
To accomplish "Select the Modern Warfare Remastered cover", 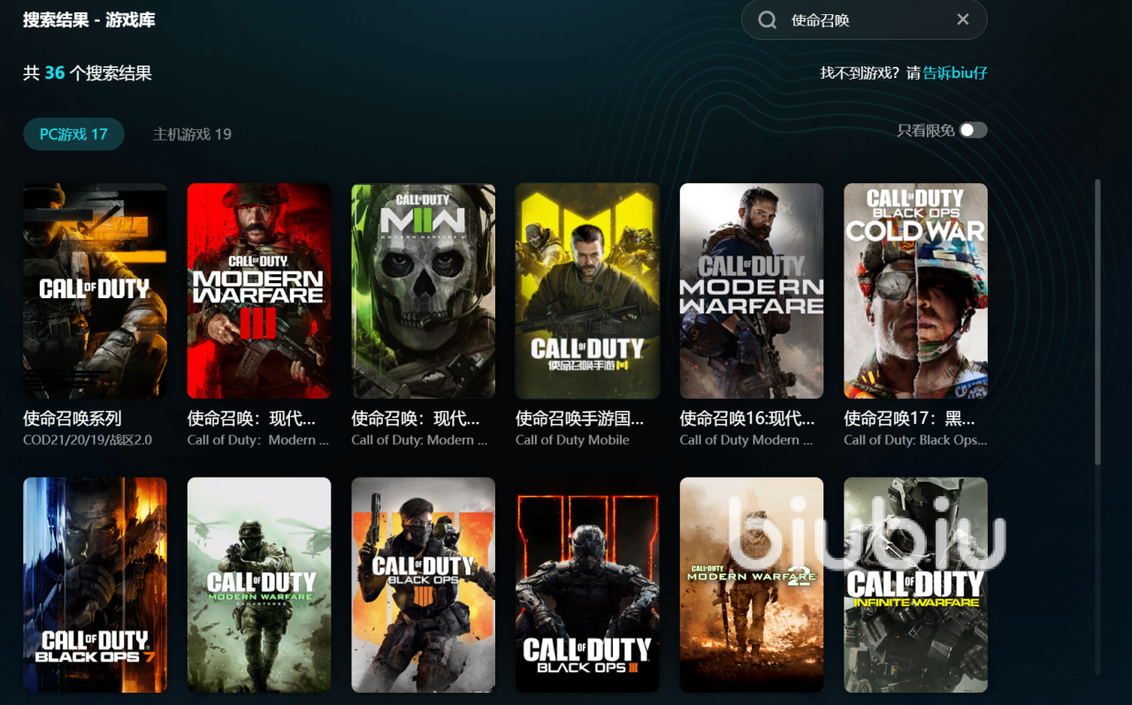I will point(259,585).
